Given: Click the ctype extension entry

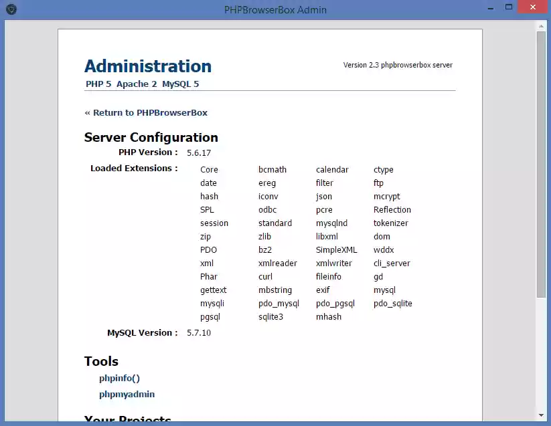Looking at the screenshot, I should tap(384, 170).
